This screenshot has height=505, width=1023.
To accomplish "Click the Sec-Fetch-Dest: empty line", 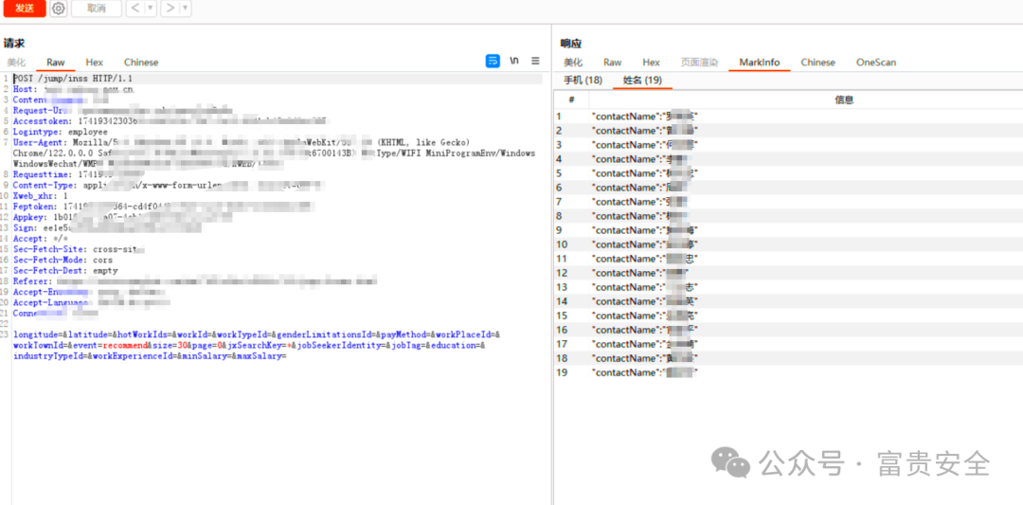I will click(65, 270).
